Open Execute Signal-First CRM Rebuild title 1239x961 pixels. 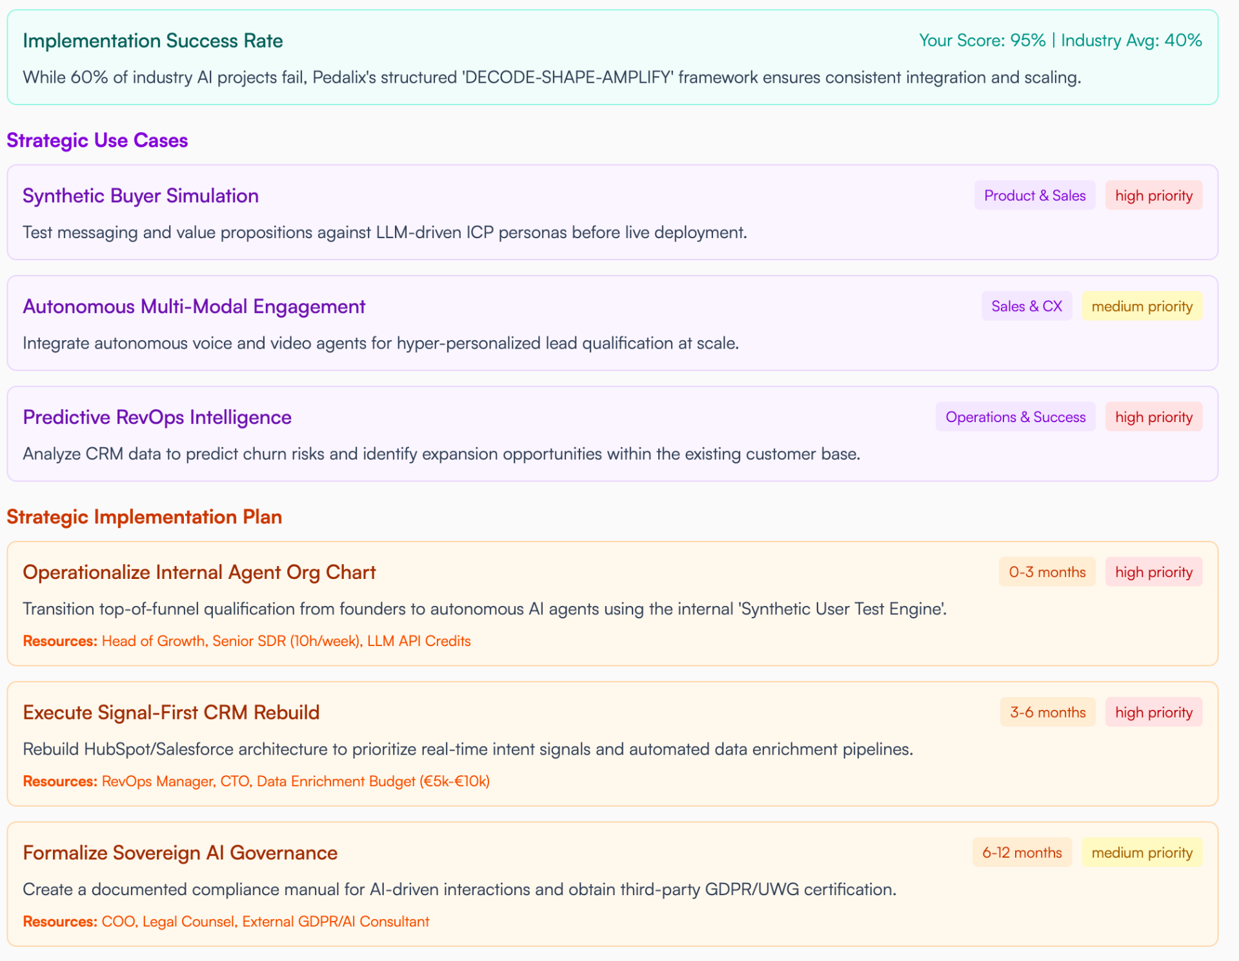171,713
